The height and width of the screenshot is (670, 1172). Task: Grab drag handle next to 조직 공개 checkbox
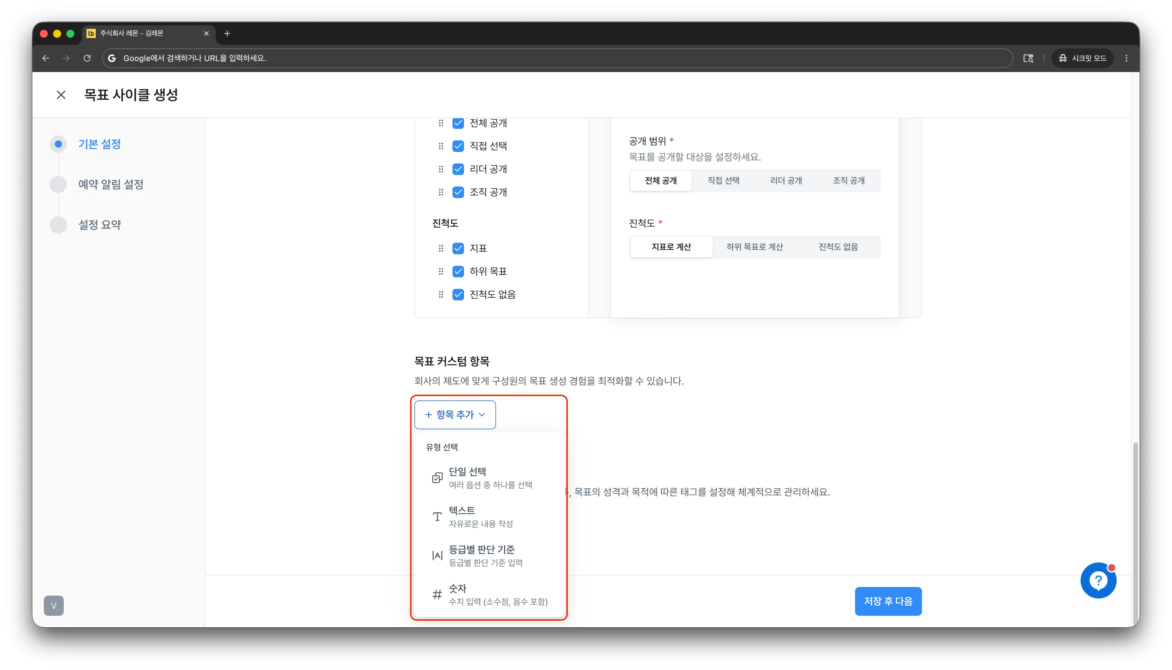coord(441,192)
